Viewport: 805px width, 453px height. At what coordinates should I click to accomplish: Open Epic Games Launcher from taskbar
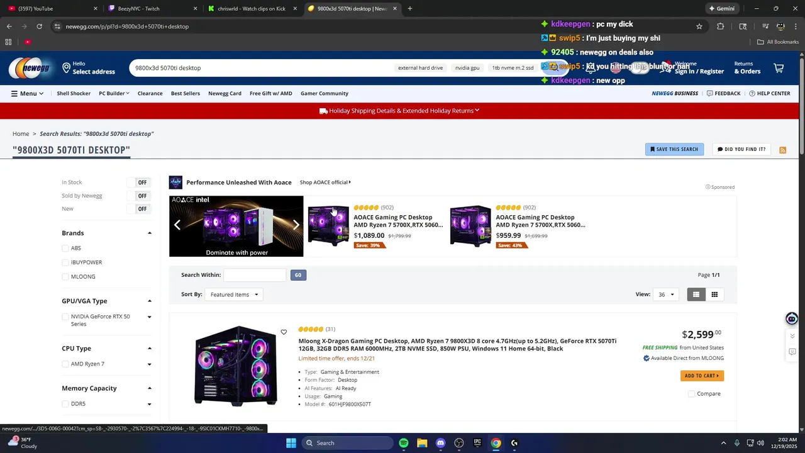[x=477, y=443]
